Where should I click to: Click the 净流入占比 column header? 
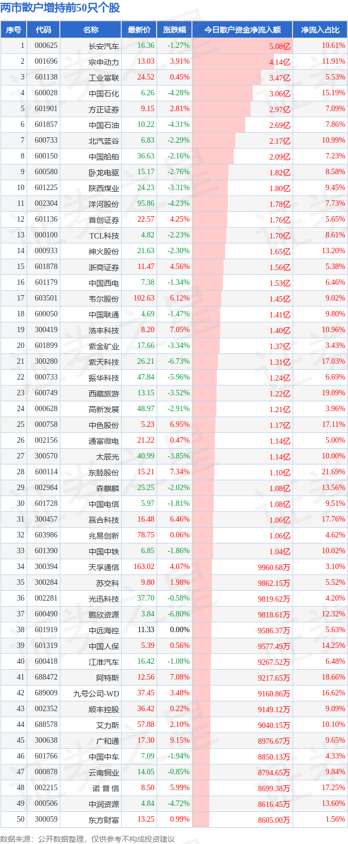coord(320,30)
